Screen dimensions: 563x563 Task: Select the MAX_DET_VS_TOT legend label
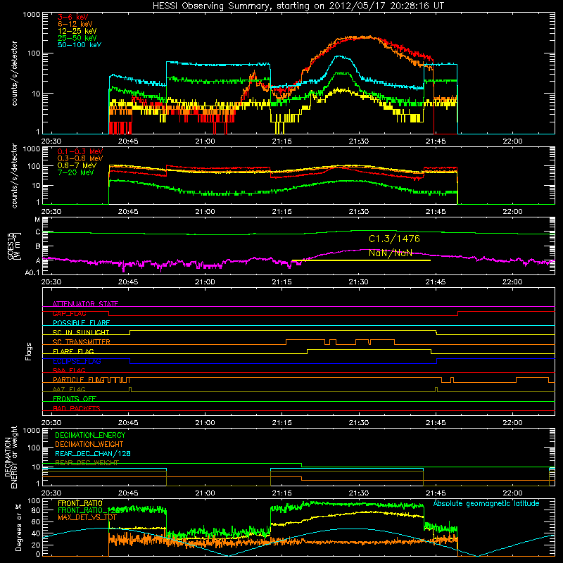click(87, 517)
